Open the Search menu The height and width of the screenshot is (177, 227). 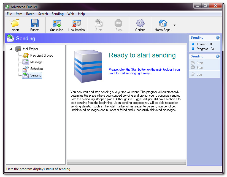coord(43,14)
